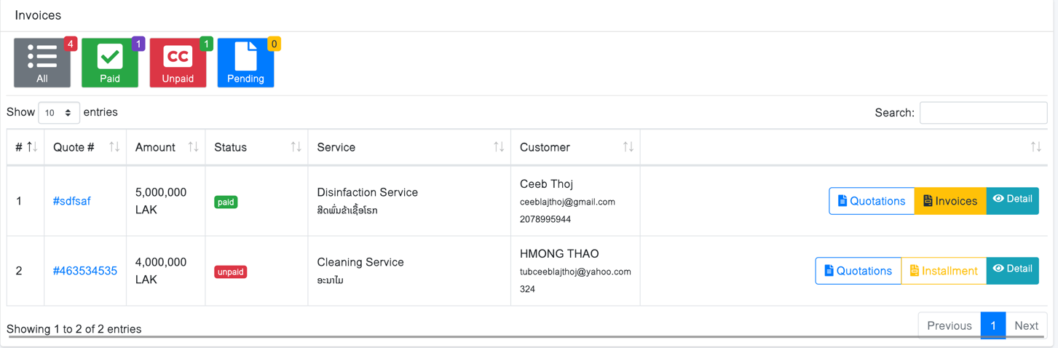Screen dimensions: 1058x348
Task: Sort table by Service column
Action: [499, 147]
